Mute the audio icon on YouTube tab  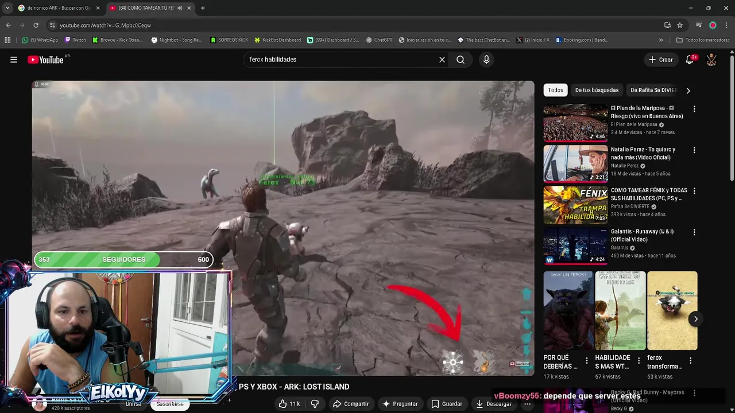pyautogui.click(x=180, y=8)
